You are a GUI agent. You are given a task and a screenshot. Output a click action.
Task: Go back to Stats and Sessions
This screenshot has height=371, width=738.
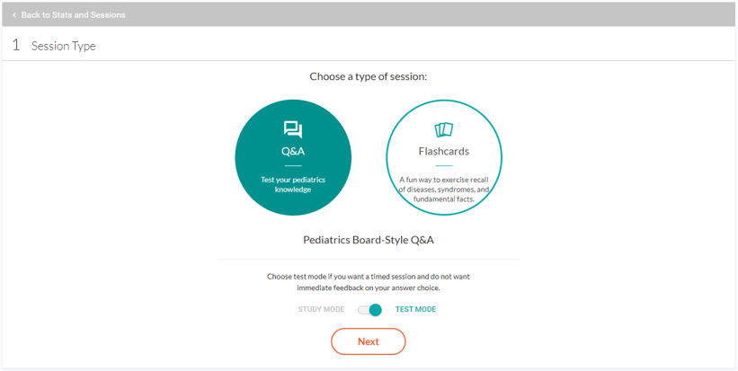pyautogui.click(x=73, y=15)
